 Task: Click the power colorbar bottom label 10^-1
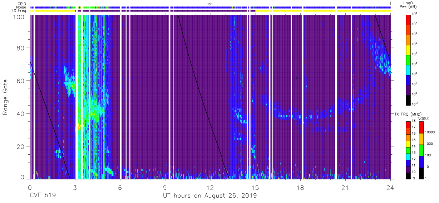click(x=416, y=104)
